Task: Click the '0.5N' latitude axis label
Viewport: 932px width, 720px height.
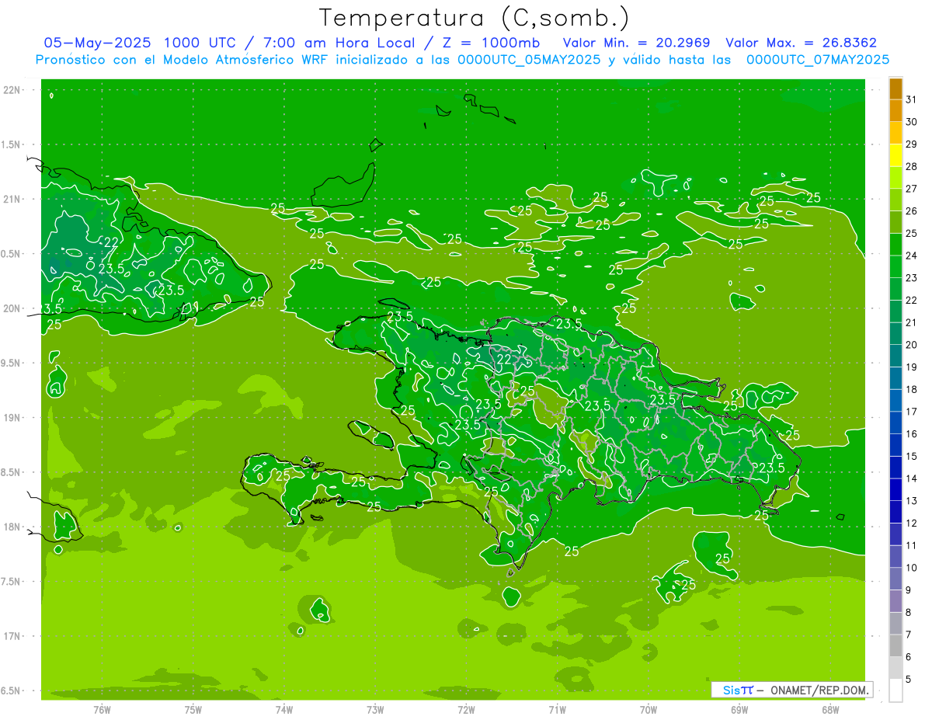Action: pos(12,254)
